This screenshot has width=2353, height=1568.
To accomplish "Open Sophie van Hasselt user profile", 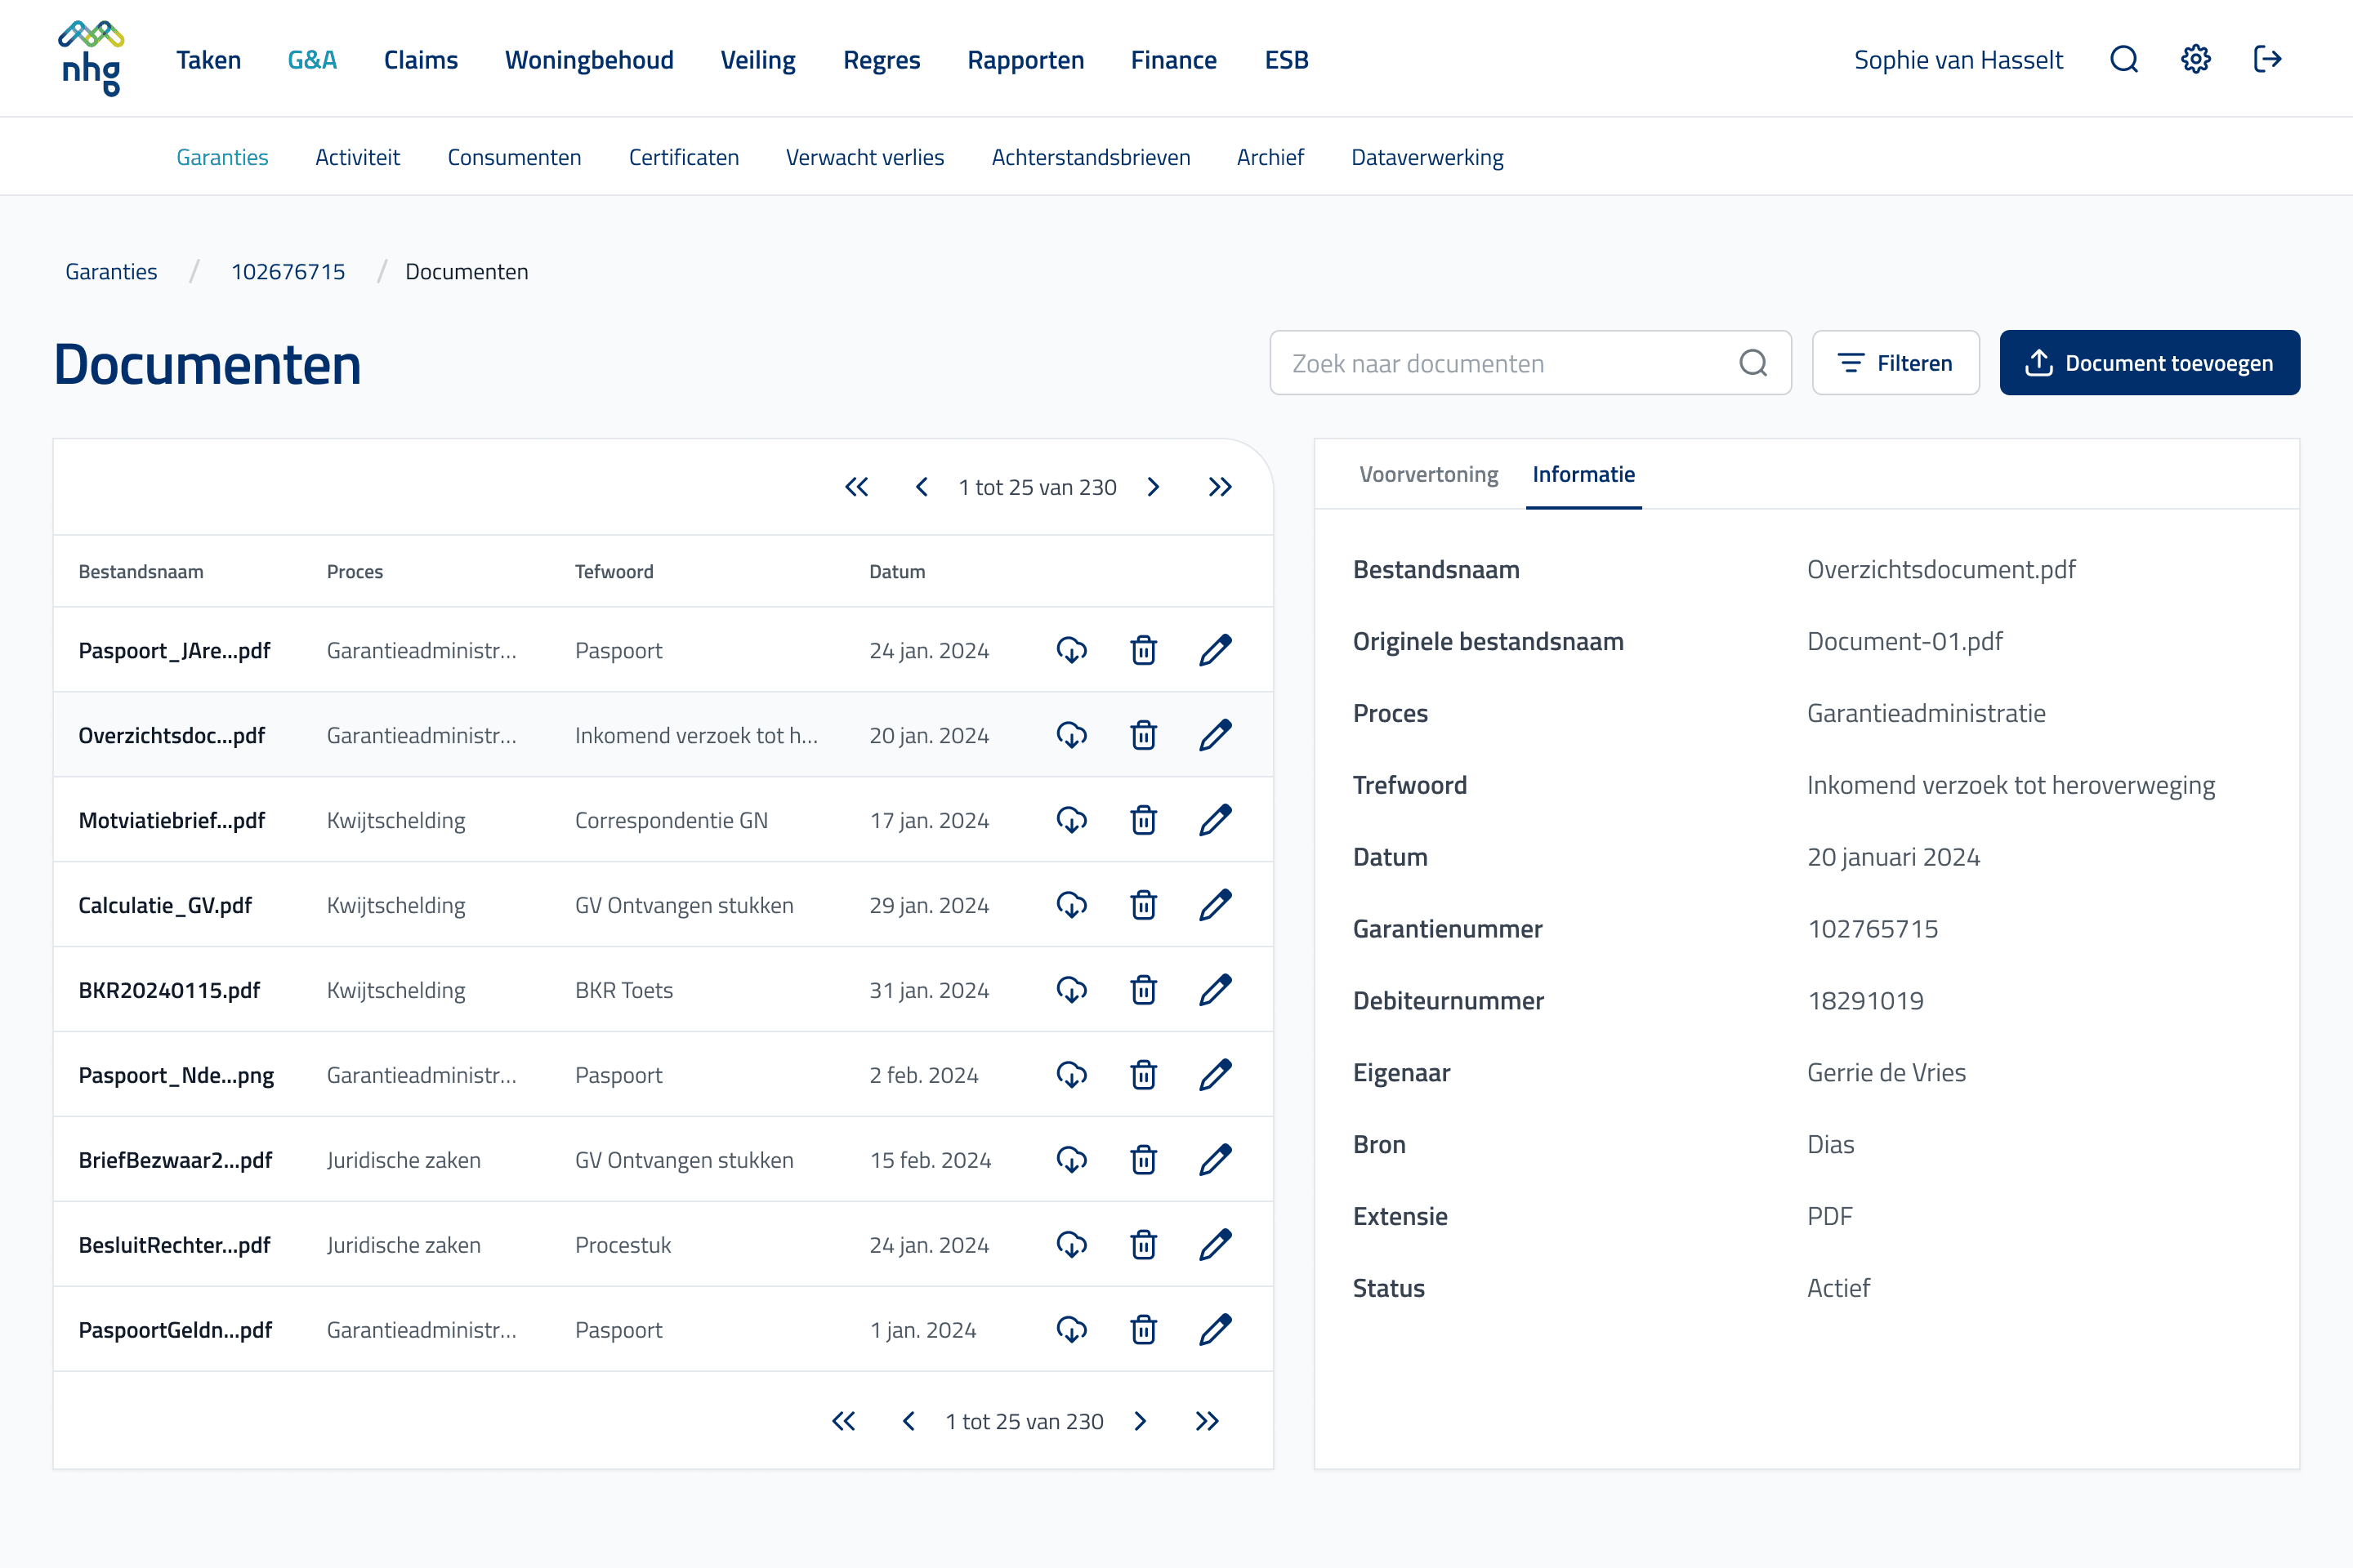I will 1958,60.
